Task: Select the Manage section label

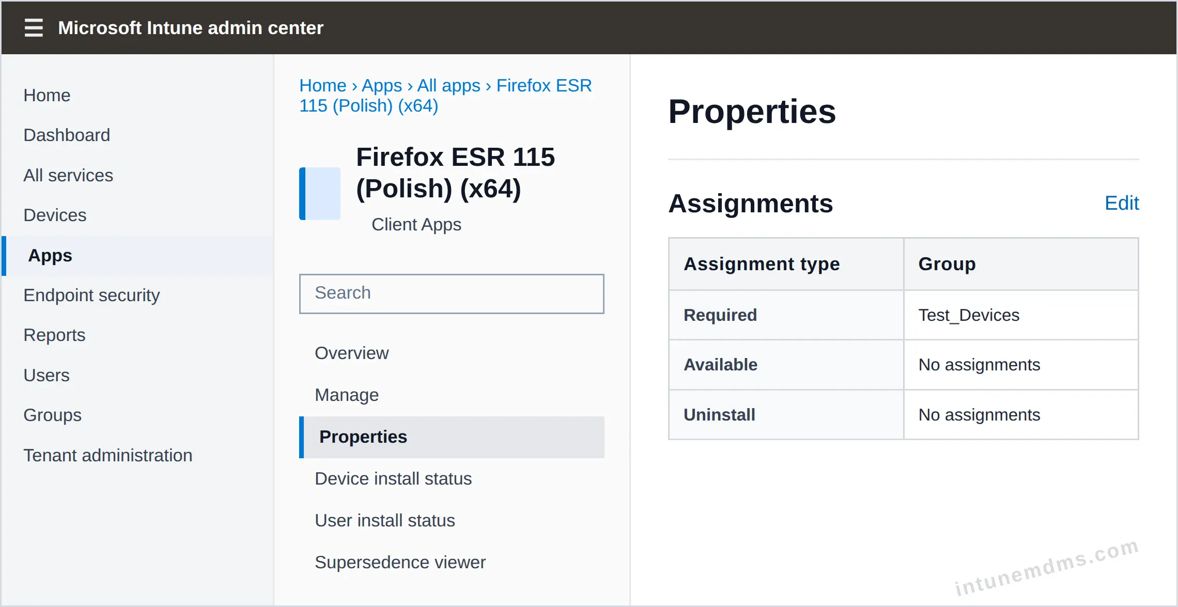Action: click(x=347, y=395)
